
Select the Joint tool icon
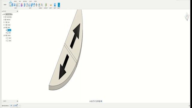click(42, 5)
